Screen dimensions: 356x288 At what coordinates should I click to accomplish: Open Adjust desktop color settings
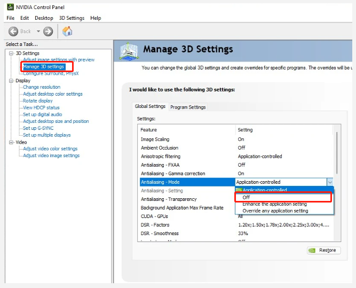tap(53, 94)
